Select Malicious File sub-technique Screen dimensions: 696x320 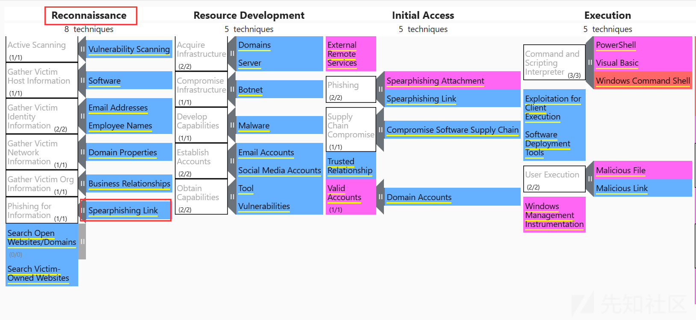(643, 170)
